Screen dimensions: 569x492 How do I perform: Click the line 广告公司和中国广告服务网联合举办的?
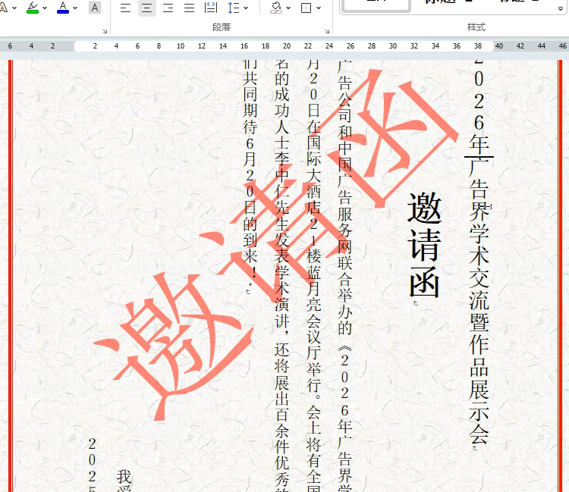tap(344, 198)
